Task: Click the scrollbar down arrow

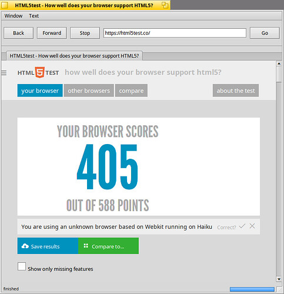Action: tap(279, 279)
